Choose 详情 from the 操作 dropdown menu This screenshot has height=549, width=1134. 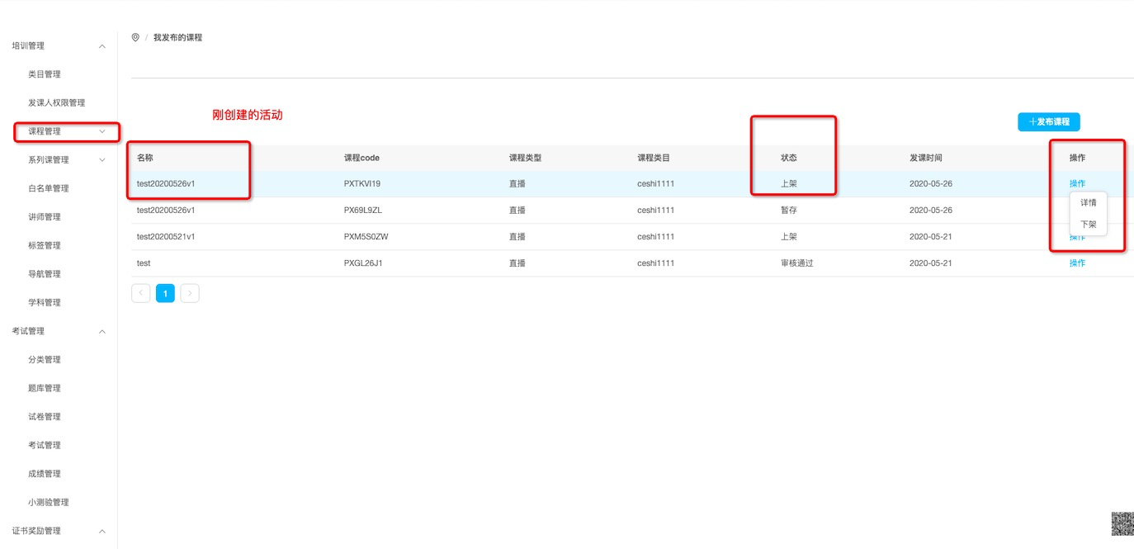tap(1089, 202)
